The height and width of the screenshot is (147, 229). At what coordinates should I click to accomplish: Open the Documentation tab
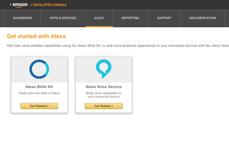click(x=203, y=18)
